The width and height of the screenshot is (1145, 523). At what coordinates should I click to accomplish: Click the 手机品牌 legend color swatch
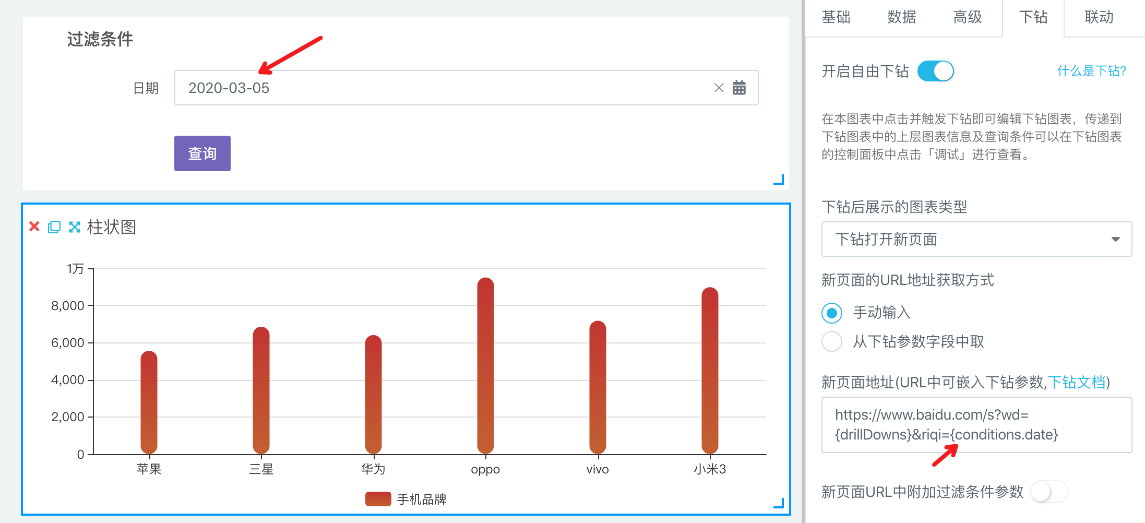point(378,499)
